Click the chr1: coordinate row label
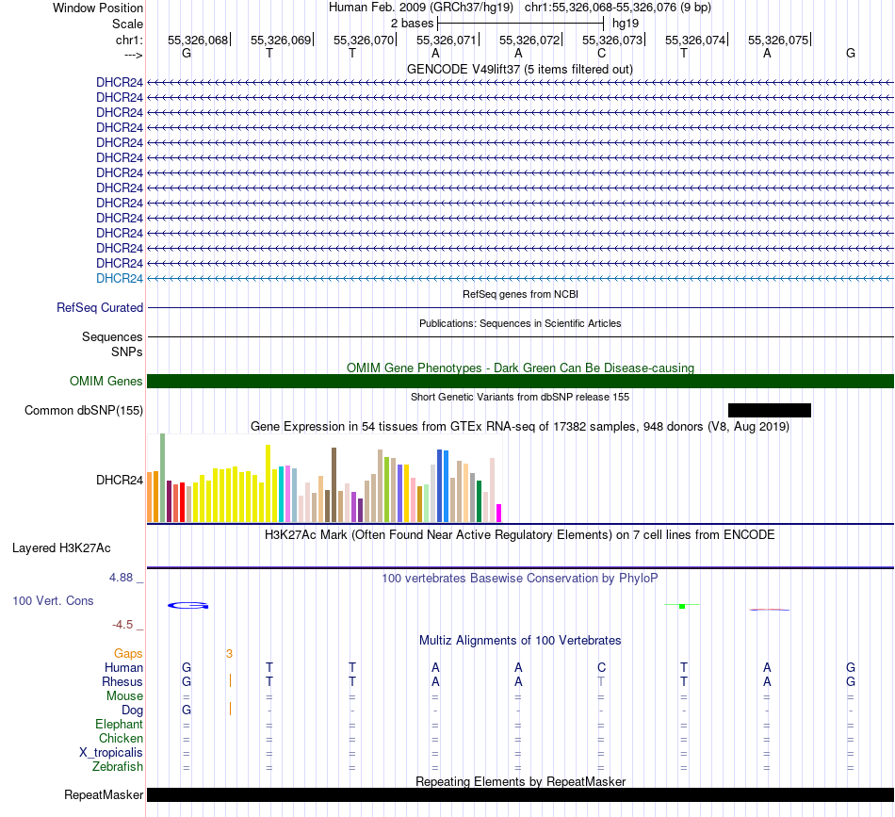895x817 pixels. 129,40
